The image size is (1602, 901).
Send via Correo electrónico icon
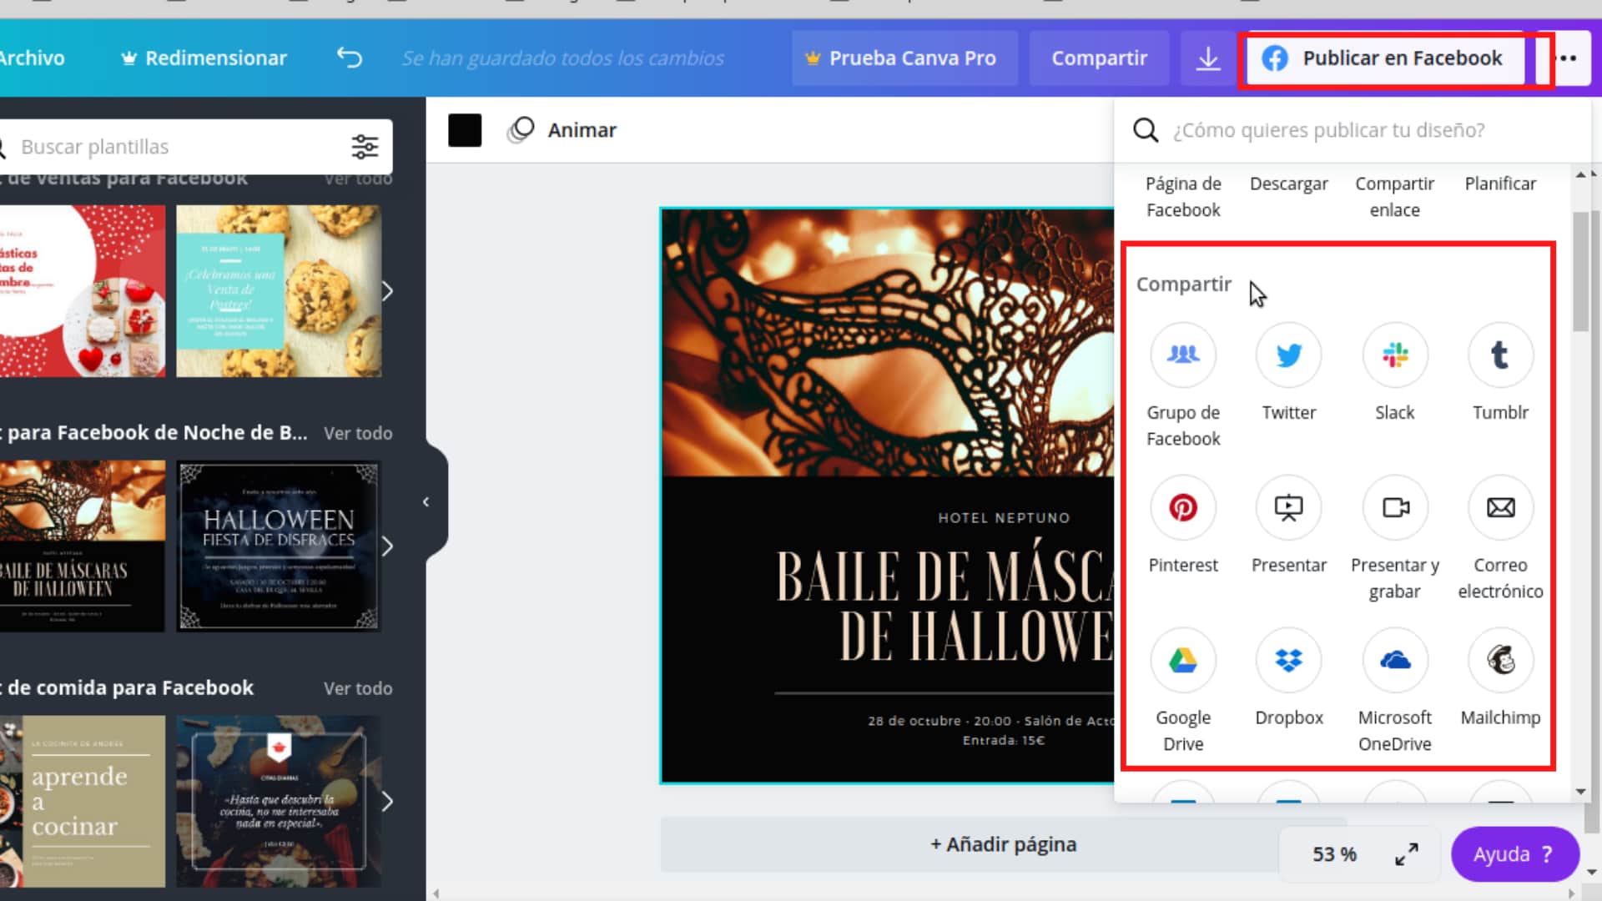point(1500,507)
